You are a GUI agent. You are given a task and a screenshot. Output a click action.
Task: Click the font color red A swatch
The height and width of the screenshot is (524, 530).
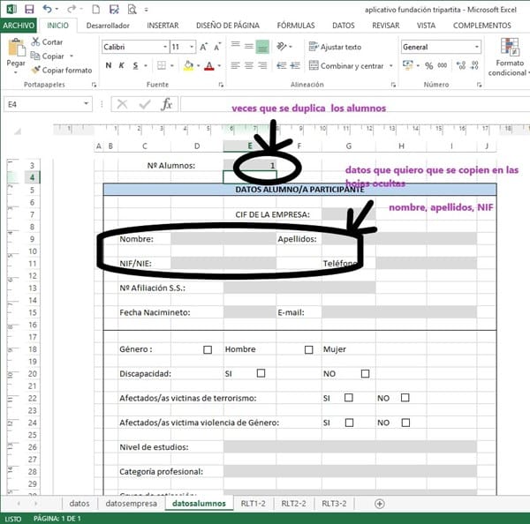tap(208, 66)
